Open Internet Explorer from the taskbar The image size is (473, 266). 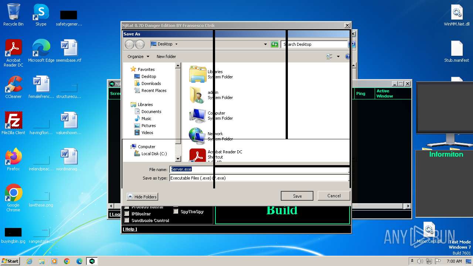[29, 261]
